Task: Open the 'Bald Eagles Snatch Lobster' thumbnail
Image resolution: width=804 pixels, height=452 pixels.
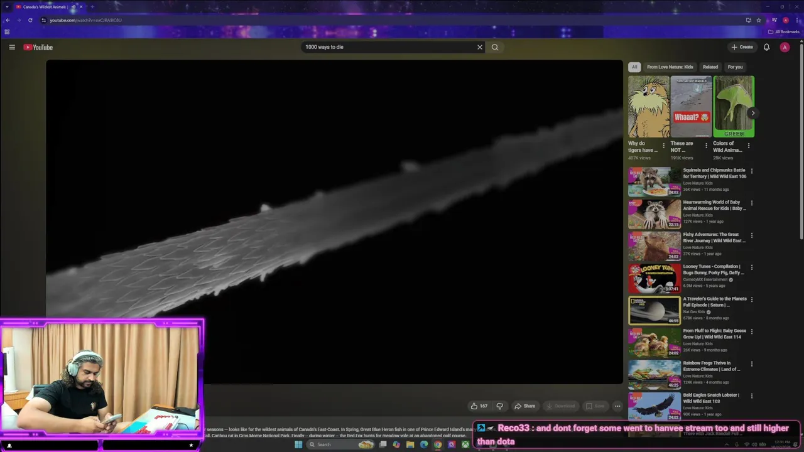Action: tap(655, 406)
